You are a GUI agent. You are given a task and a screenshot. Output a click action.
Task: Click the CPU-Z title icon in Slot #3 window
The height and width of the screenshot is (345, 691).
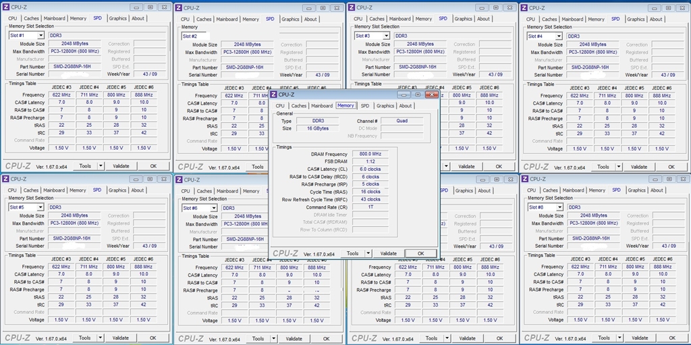click(351, 7)
